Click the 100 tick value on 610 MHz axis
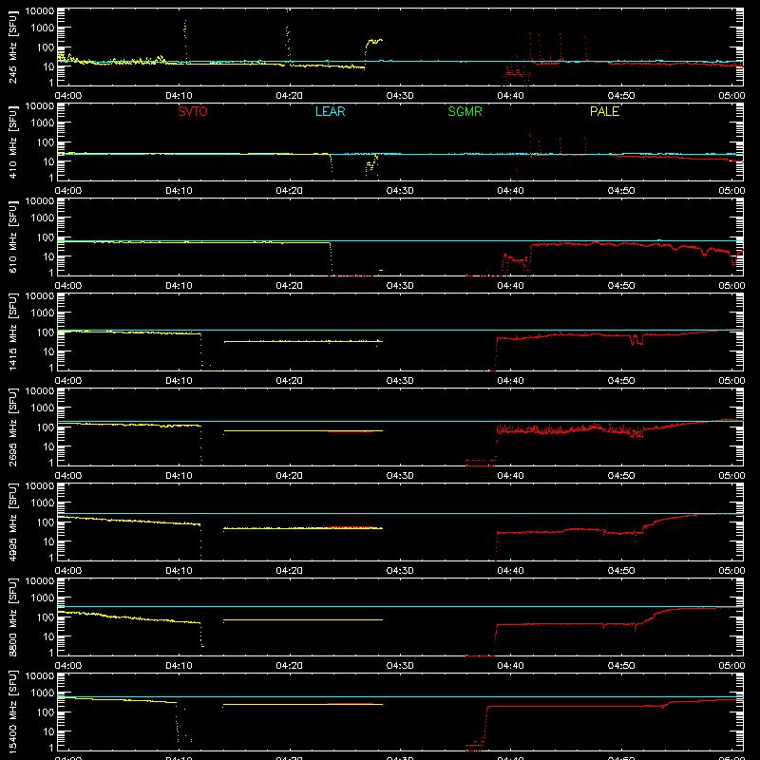This screenshot has width=760, height=760. (45, 237)
